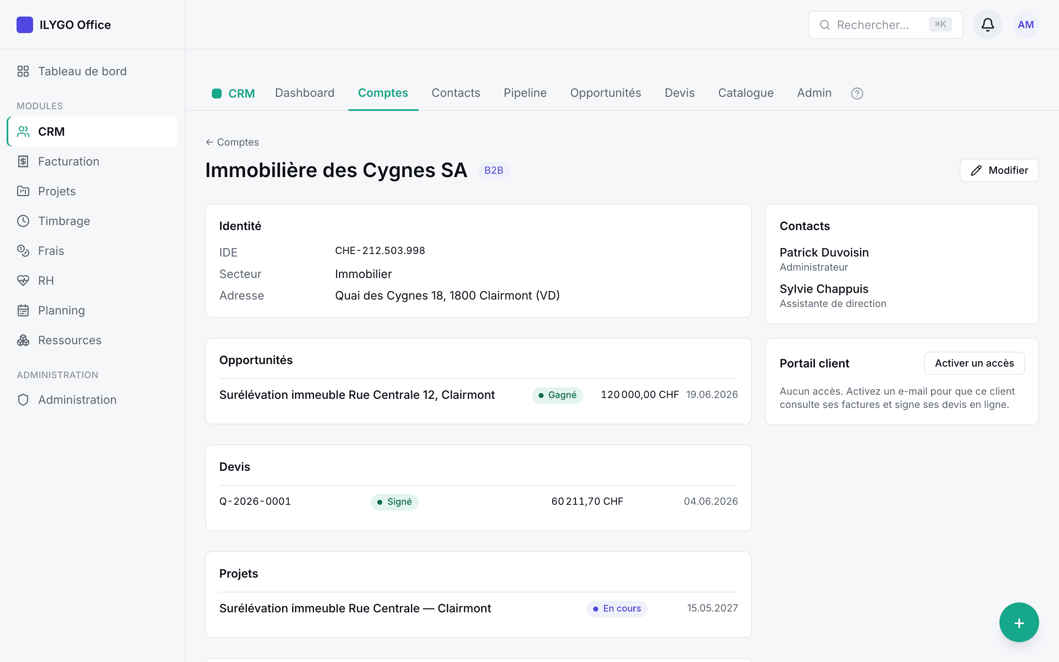
Task: Click IDE value CHE-212.503.998
Action: coord(380,250)
